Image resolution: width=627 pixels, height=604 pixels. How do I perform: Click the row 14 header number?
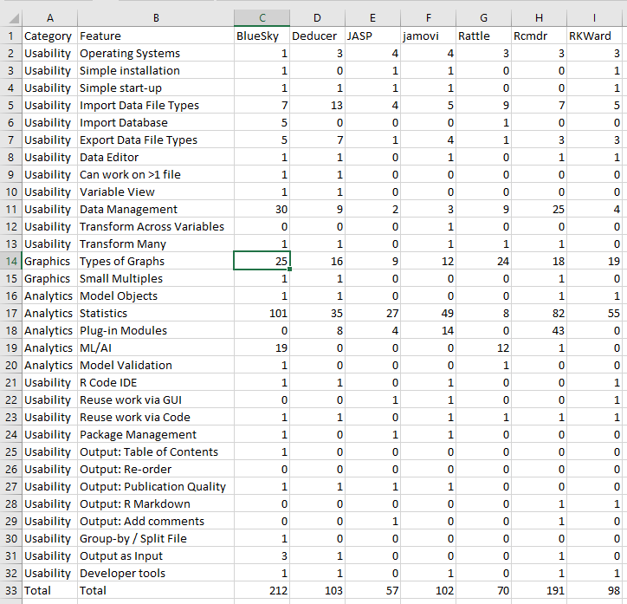10,261
